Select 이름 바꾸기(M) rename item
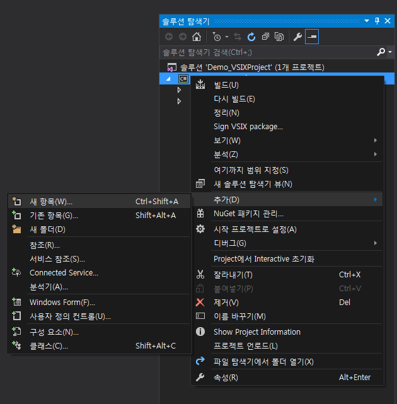397x404 pixels. click(x=287, y=316)
